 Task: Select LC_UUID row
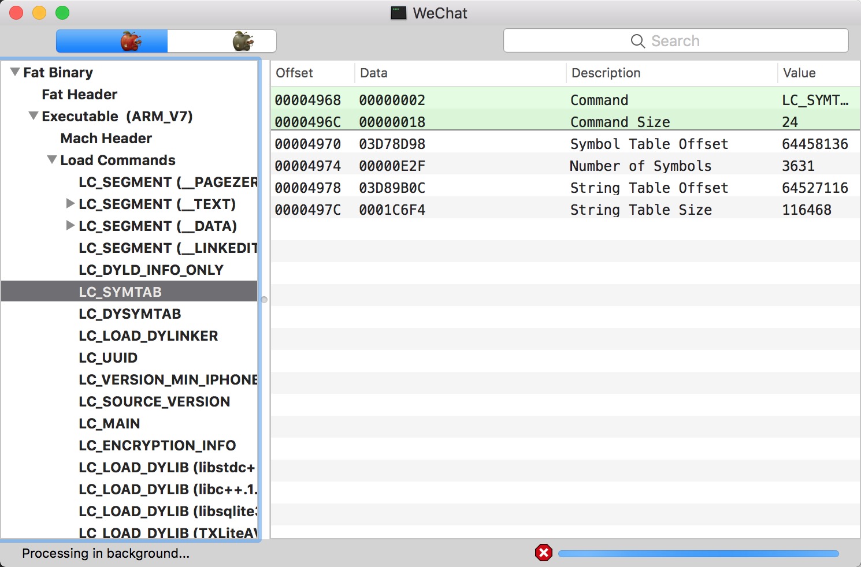129,357
